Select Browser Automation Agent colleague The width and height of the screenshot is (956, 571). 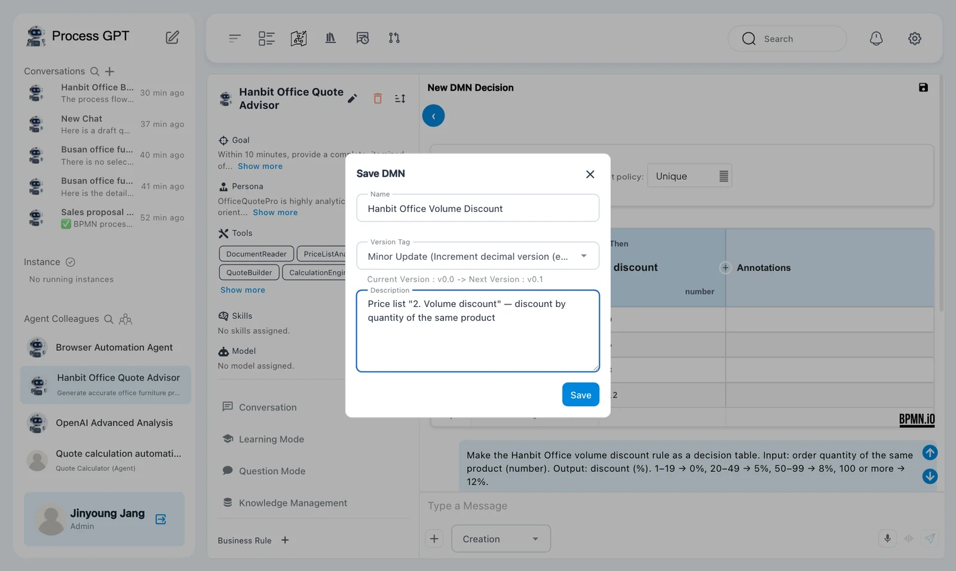pos(106,347)
